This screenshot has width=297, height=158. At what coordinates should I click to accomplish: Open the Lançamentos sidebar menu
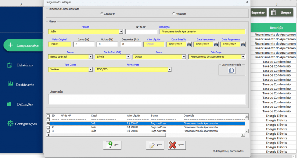[23, 45]
